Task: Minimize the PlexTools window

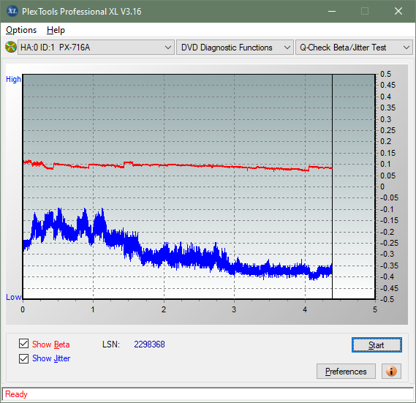Action: point(332,11)
